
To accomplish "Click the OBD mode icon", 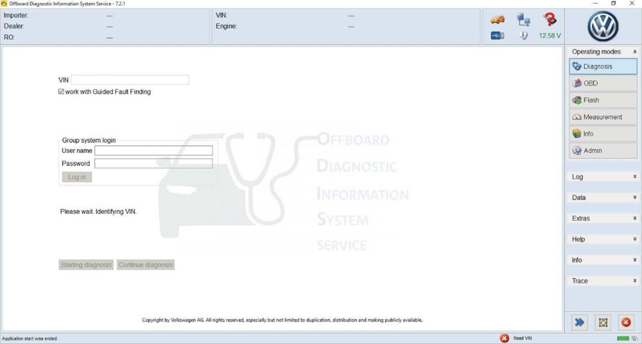I will point(577,83).
